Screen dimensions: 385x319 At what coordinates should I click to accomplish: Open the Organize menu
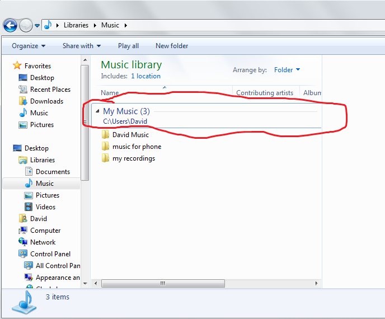click(29, 46)
